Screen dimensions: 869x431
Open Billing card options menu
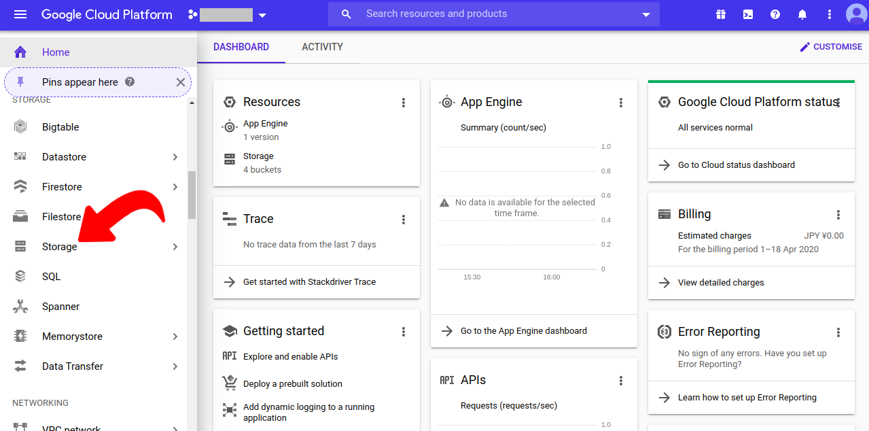click(x=838, y=215)
